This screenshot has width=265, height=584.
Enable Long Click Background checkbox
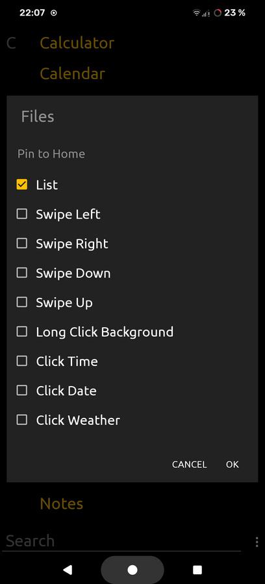pos(22,332)
